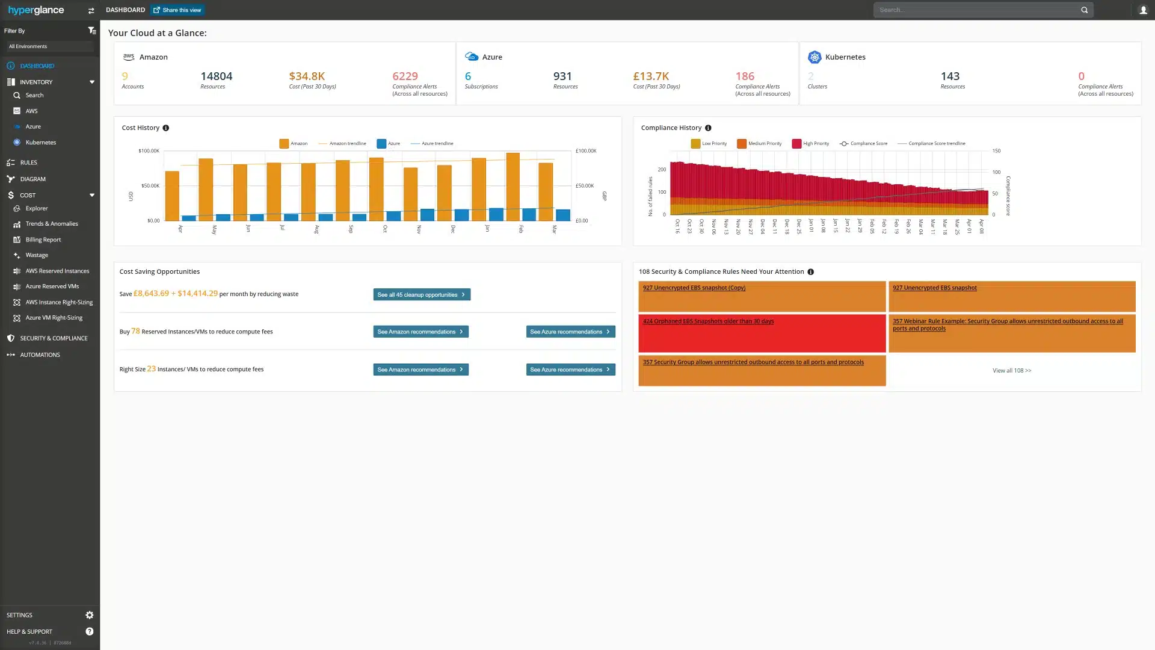This screenshot has width=1155, height=650.
Task: Toggle Azure trendline in legend
Action: coord(432,143)
